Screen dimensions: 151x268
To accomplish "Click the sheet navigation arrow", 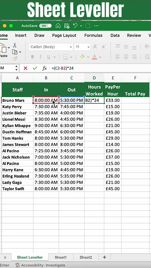I will 5,258.
